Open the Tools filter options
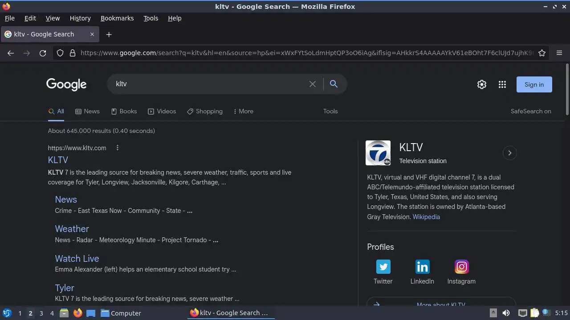Screen dimensions: 570x320 click(x=330, y=112)
